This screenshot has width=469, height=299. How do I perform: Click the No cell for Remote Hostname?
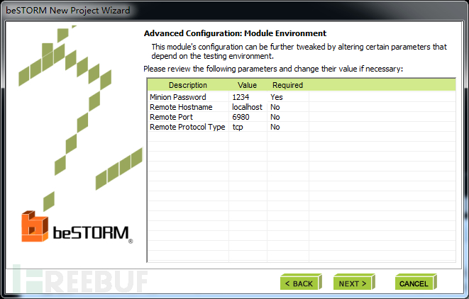point(288,107)
